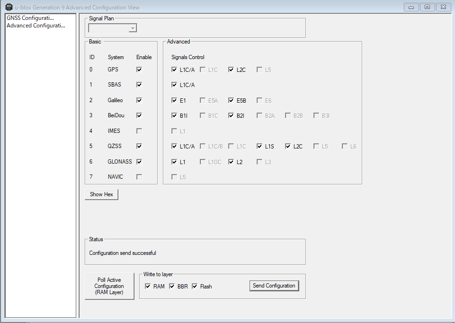Uncheck GLONASS enable checkbox
This screenshot has width=455, height=323.
(139, 162)
